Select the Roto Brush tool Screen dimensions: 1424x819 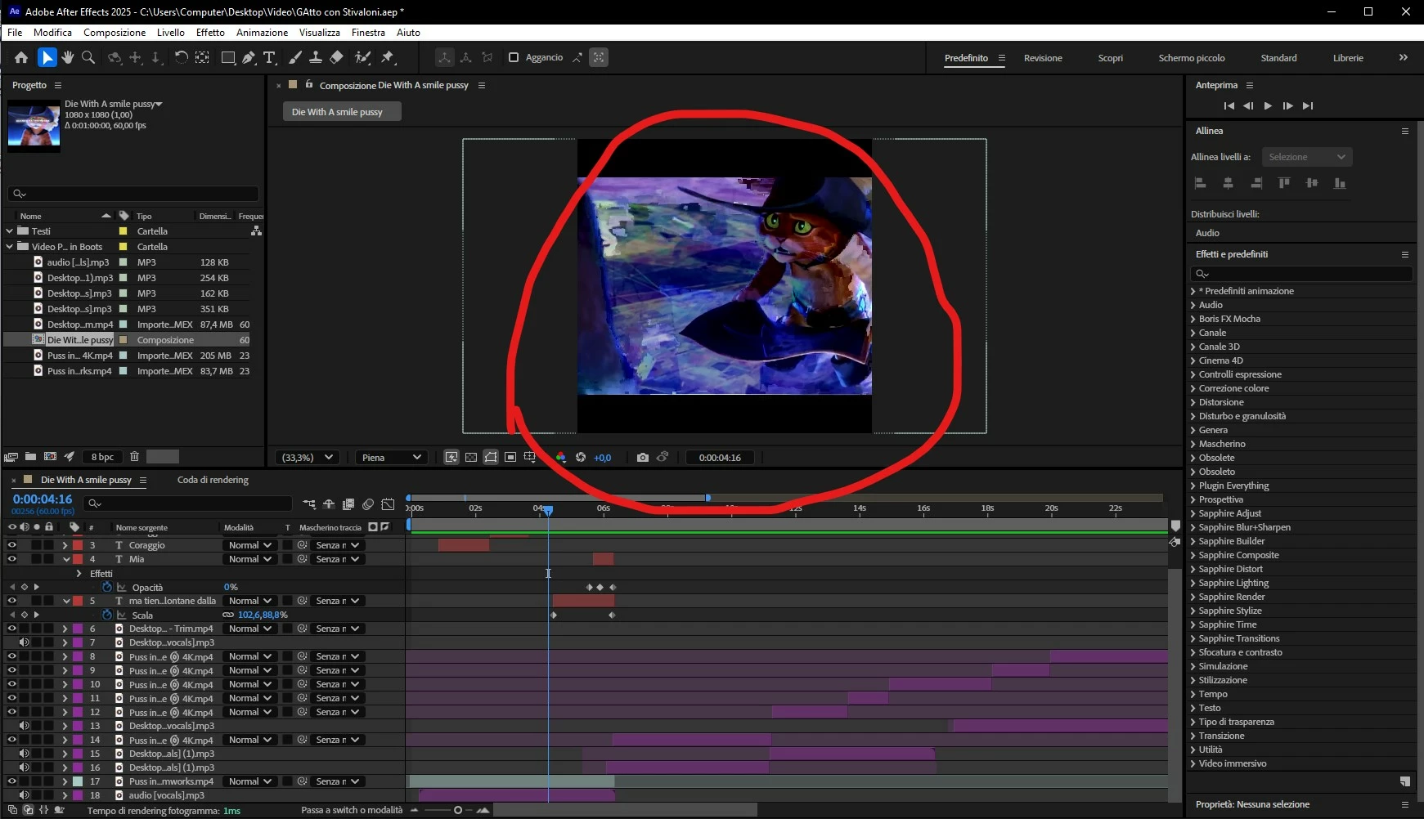362,57
